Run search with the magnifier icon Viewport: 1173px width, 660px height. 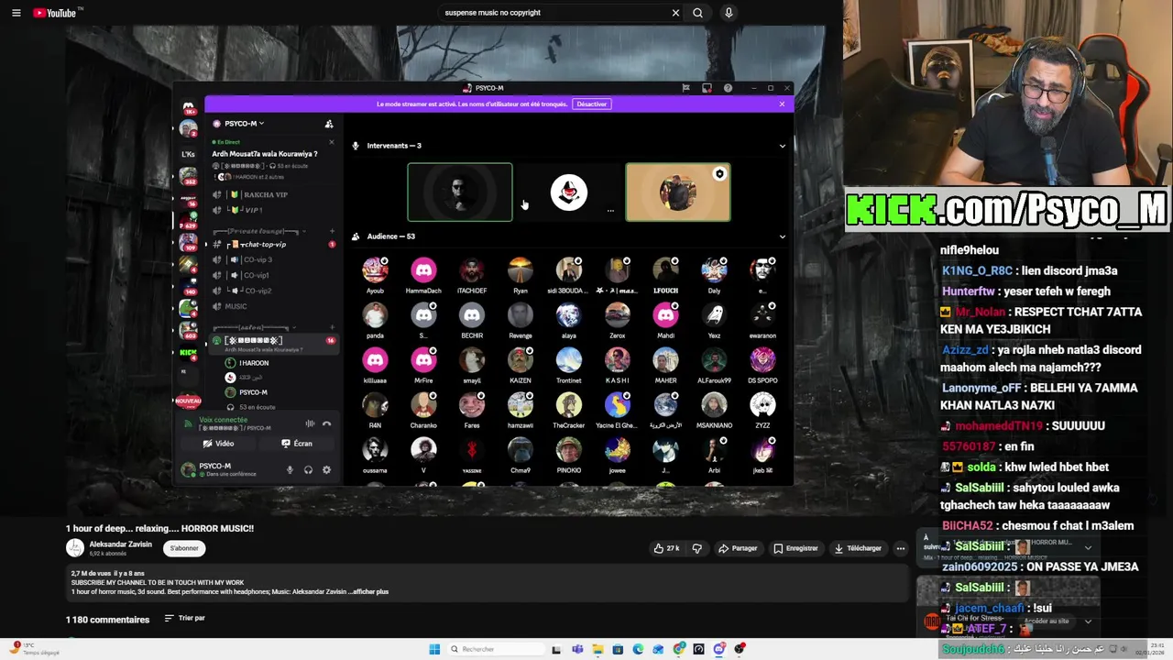pos(698,13)
